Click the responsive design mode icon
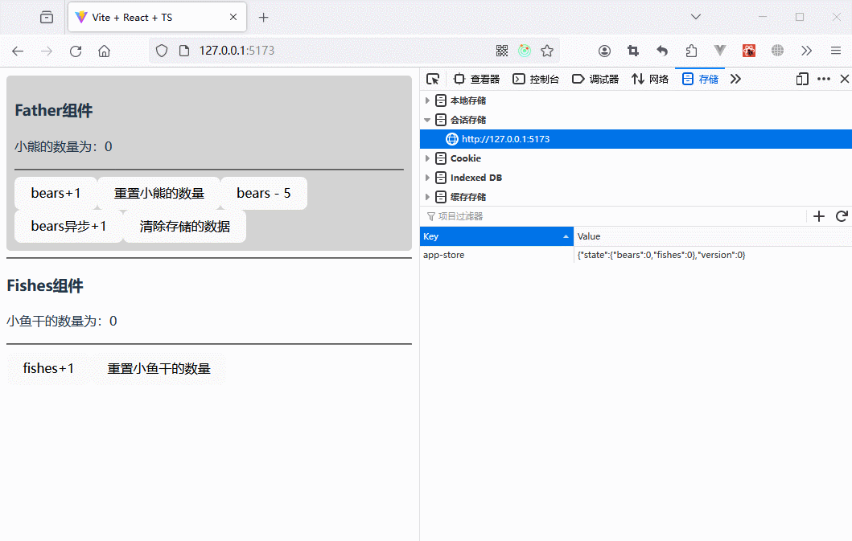852x541 pixels. (x=801, y=79)
